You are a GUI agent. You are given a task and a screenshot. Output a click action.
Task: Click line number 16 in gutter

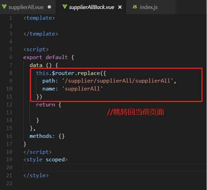pos(9,136)
